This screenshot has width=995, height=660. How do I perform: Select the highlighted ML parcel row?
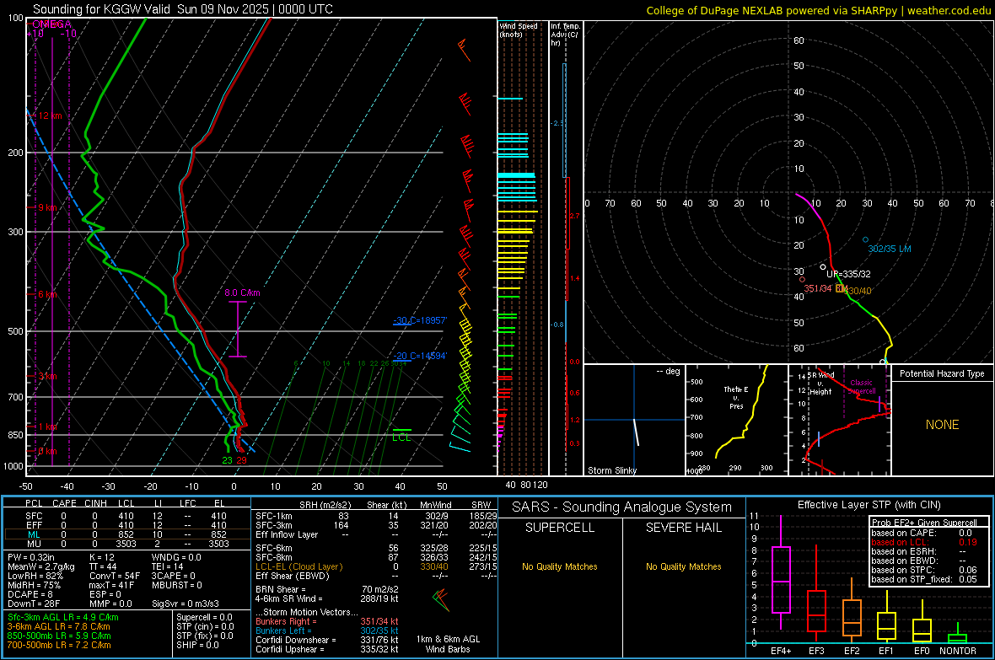tap(126, 534)
